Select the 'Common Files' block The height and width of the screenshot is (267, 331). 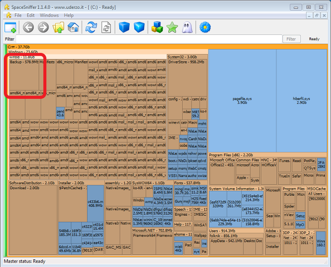247,160
